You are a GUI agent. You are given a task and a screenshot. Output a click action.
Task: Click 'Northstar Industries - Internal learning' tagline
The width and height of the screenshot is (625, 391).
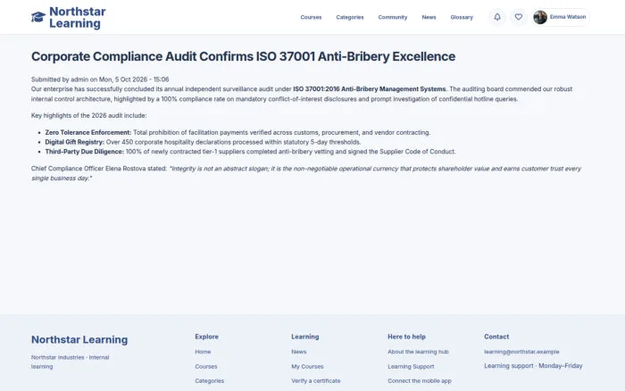coord(71,362)
